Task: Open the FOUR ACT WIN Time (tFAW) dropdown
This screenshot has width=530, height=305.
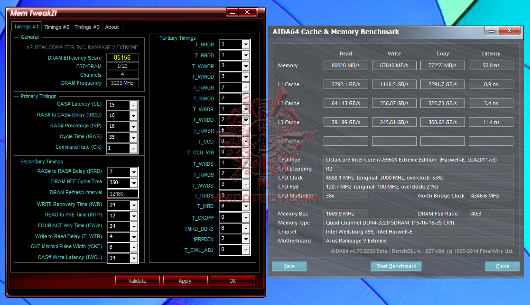Action: pos(134,226)
